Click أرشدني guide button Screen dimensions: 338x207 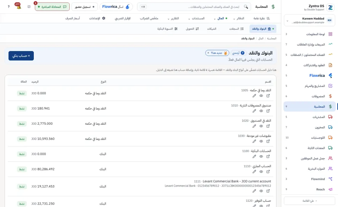239,53
